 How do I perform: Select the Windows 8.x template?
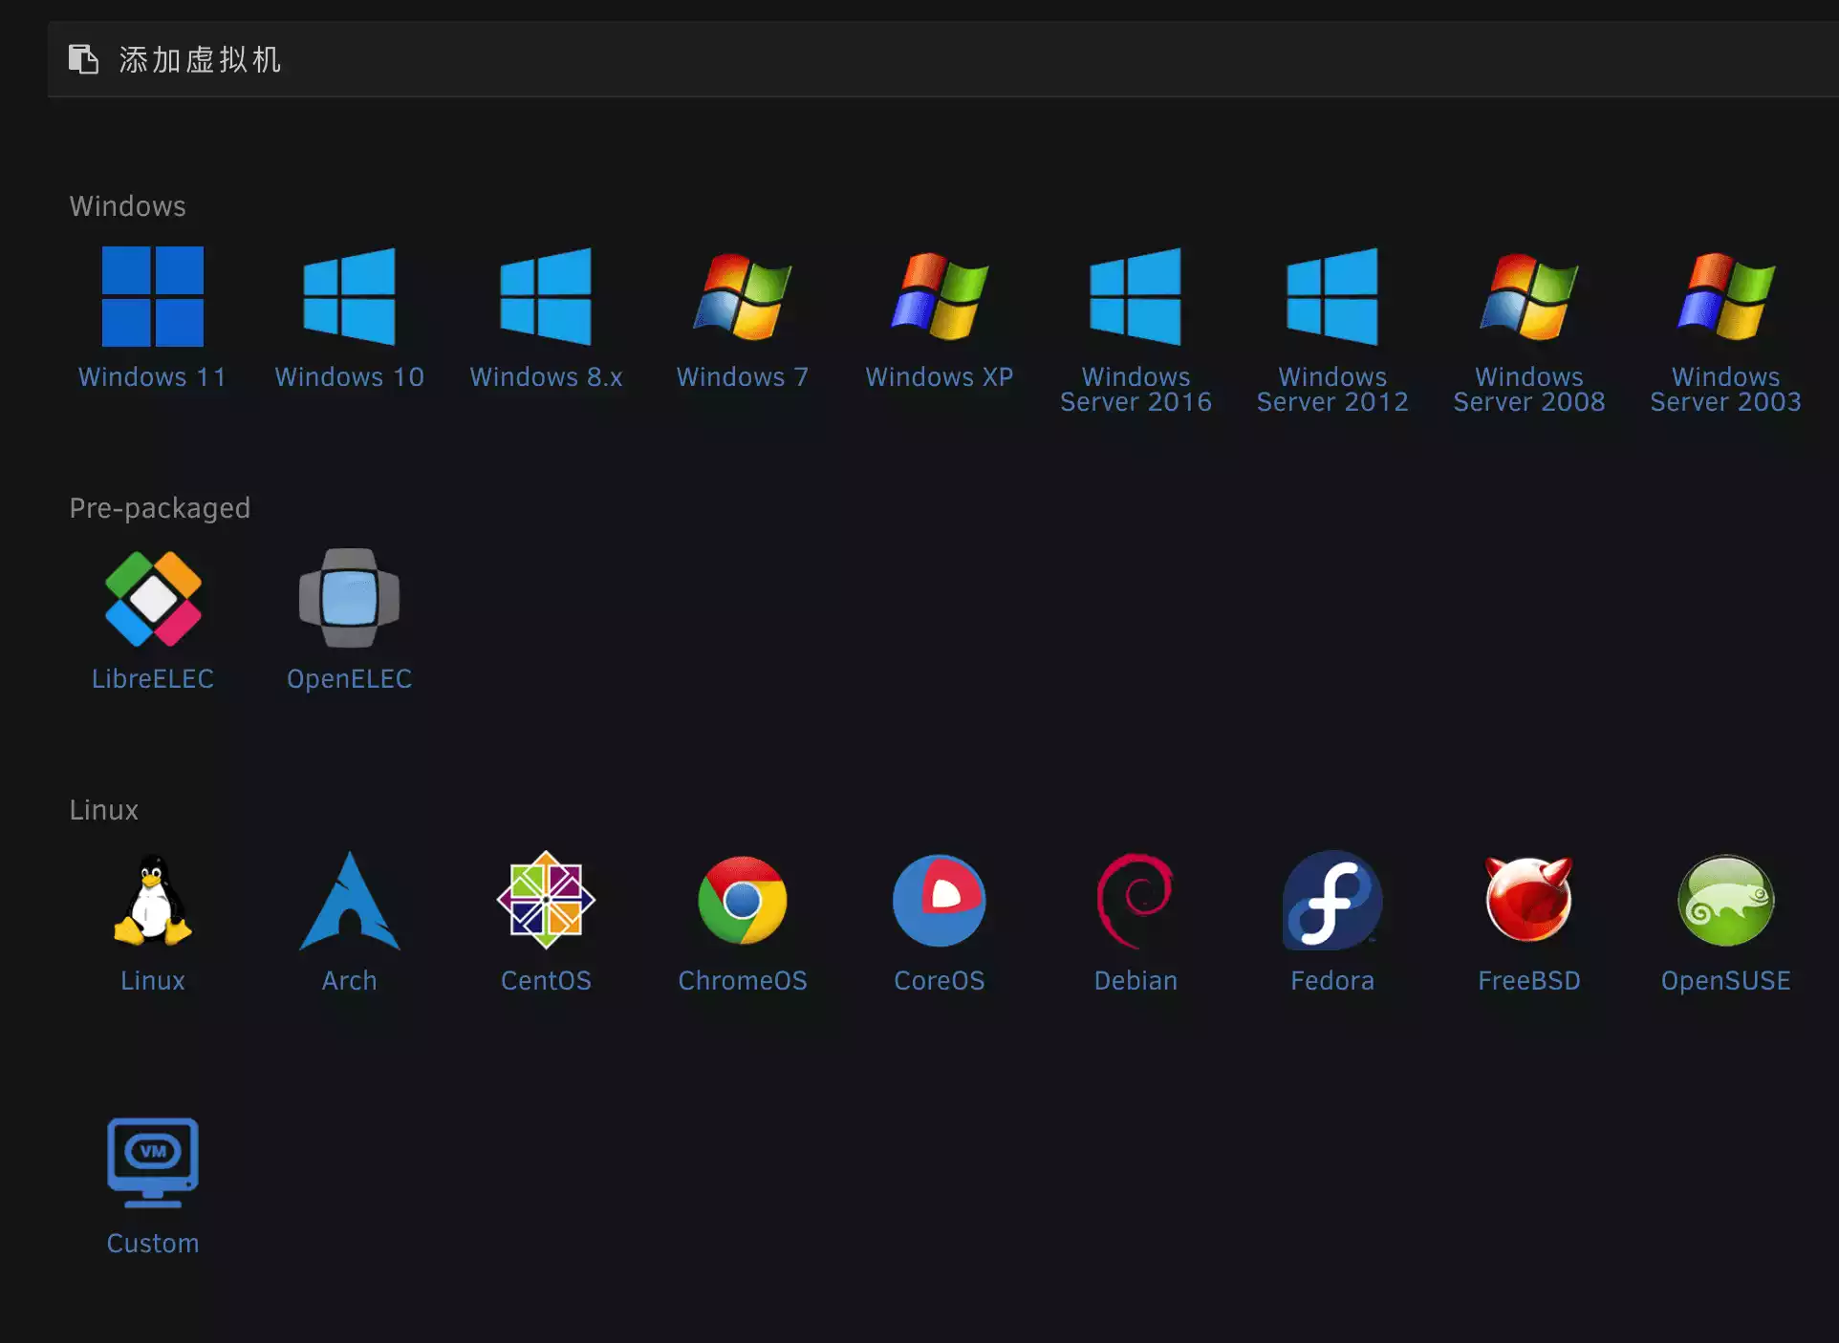546,296
